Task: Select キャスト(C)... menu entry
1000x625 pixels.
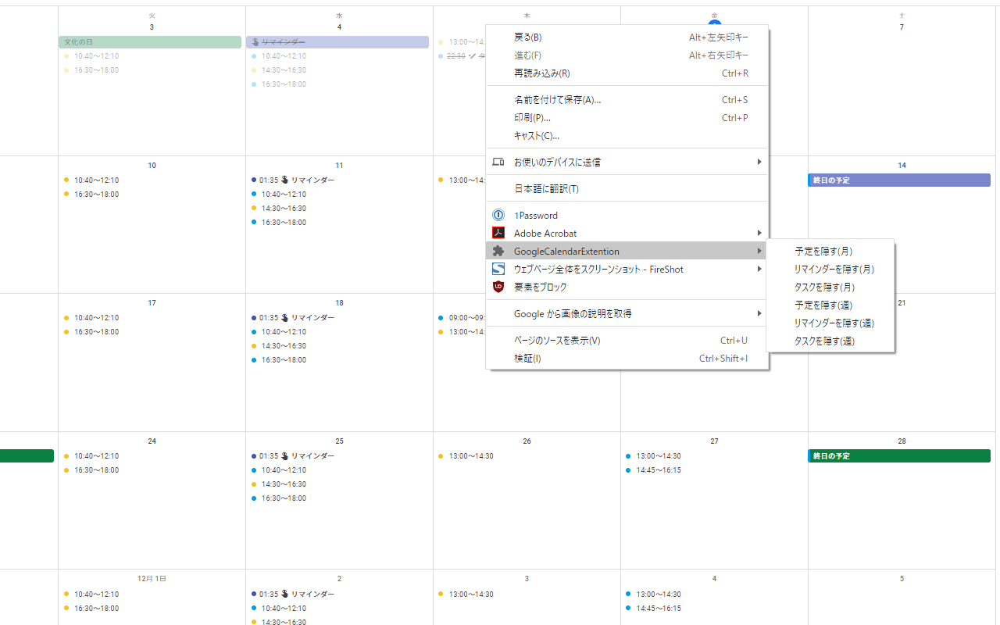Action: 627,135
